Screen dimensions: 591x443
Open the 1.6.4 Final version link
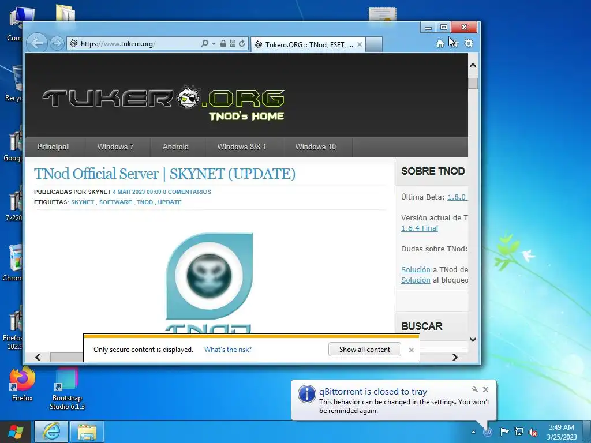point(420,228)
